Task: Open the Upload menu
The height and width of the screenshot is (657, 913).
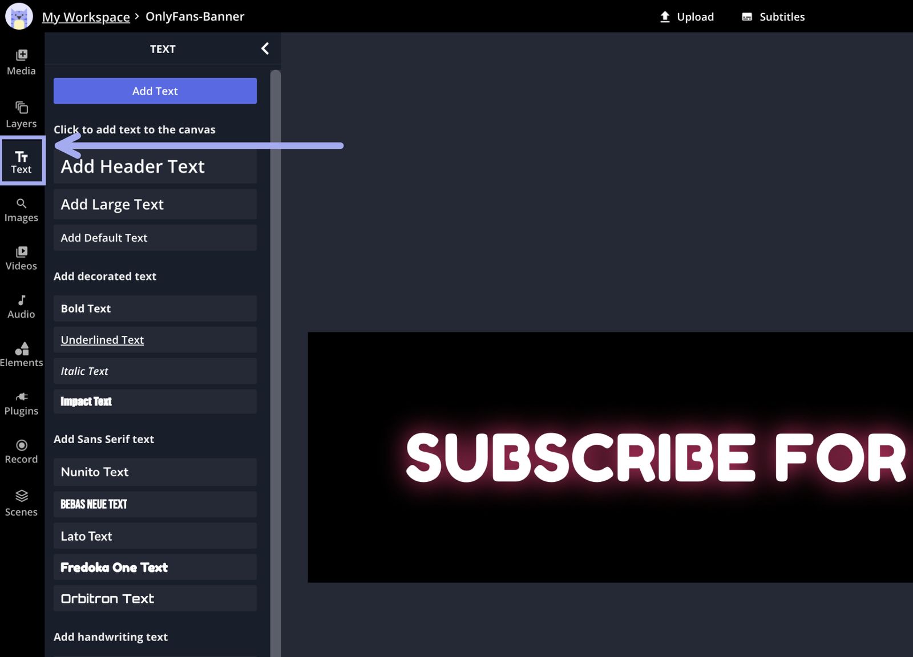Action: pos(687,17)
